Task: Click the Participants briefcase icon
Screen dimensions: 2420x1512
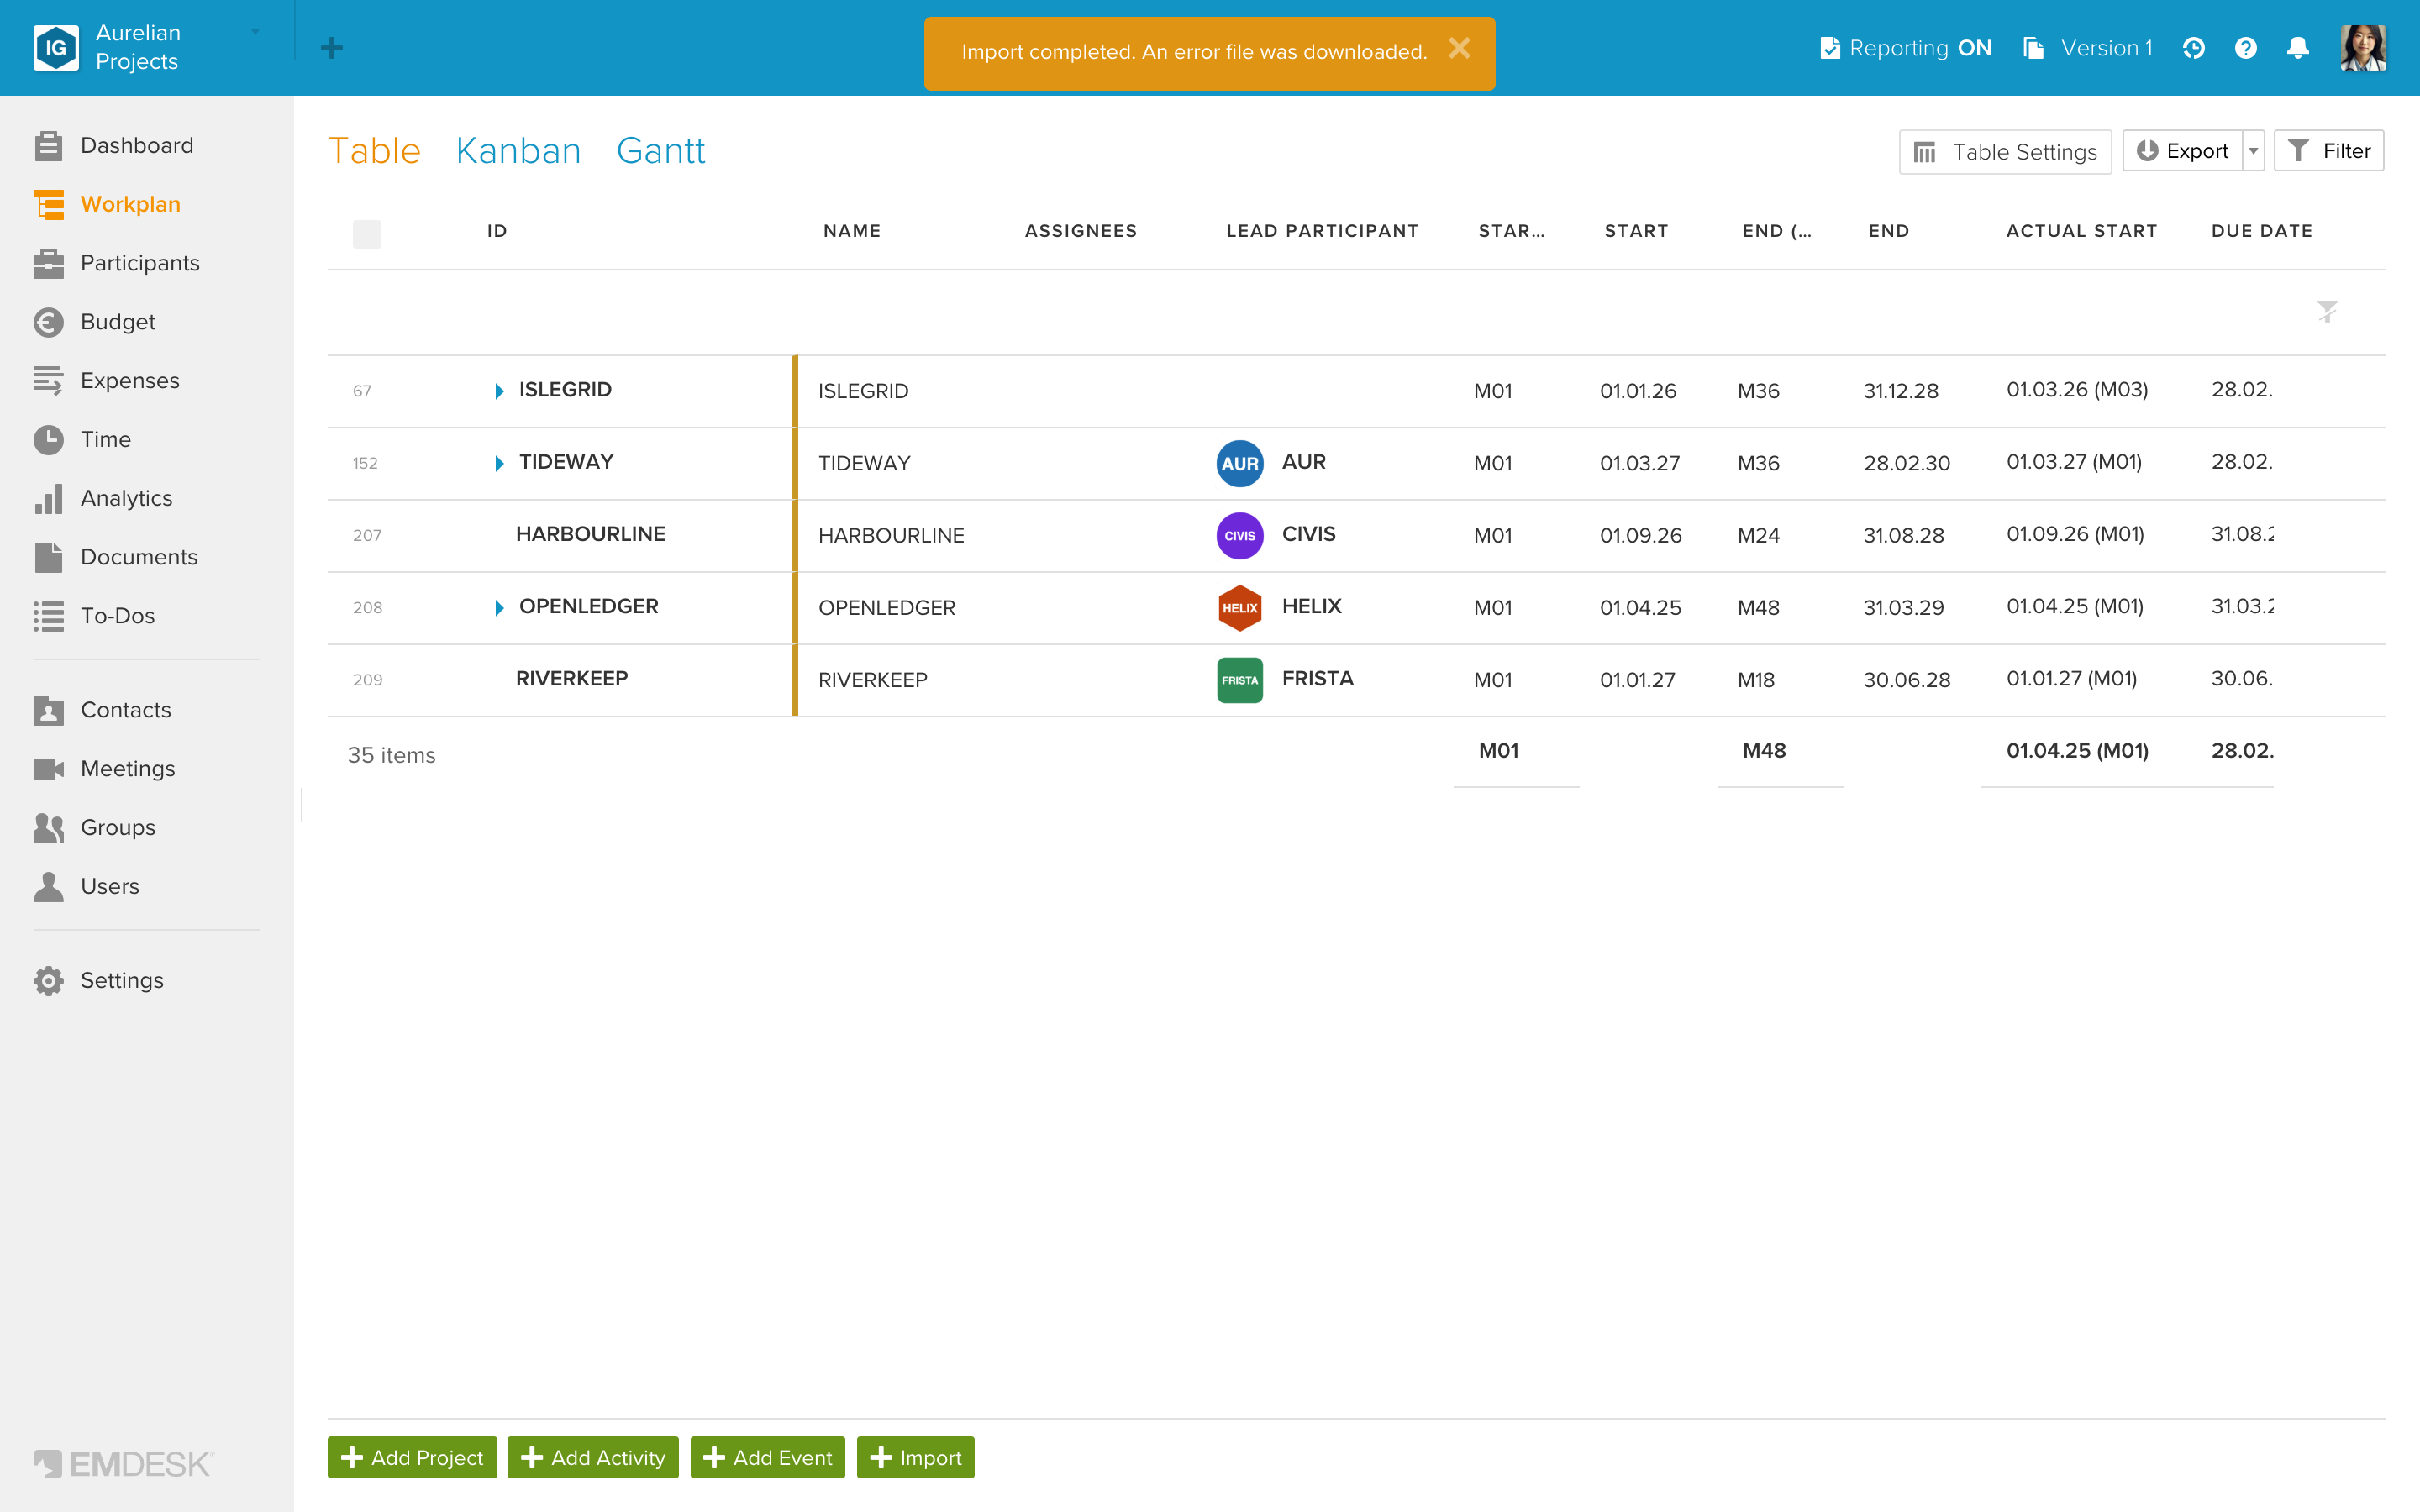Action: (48, 263)
